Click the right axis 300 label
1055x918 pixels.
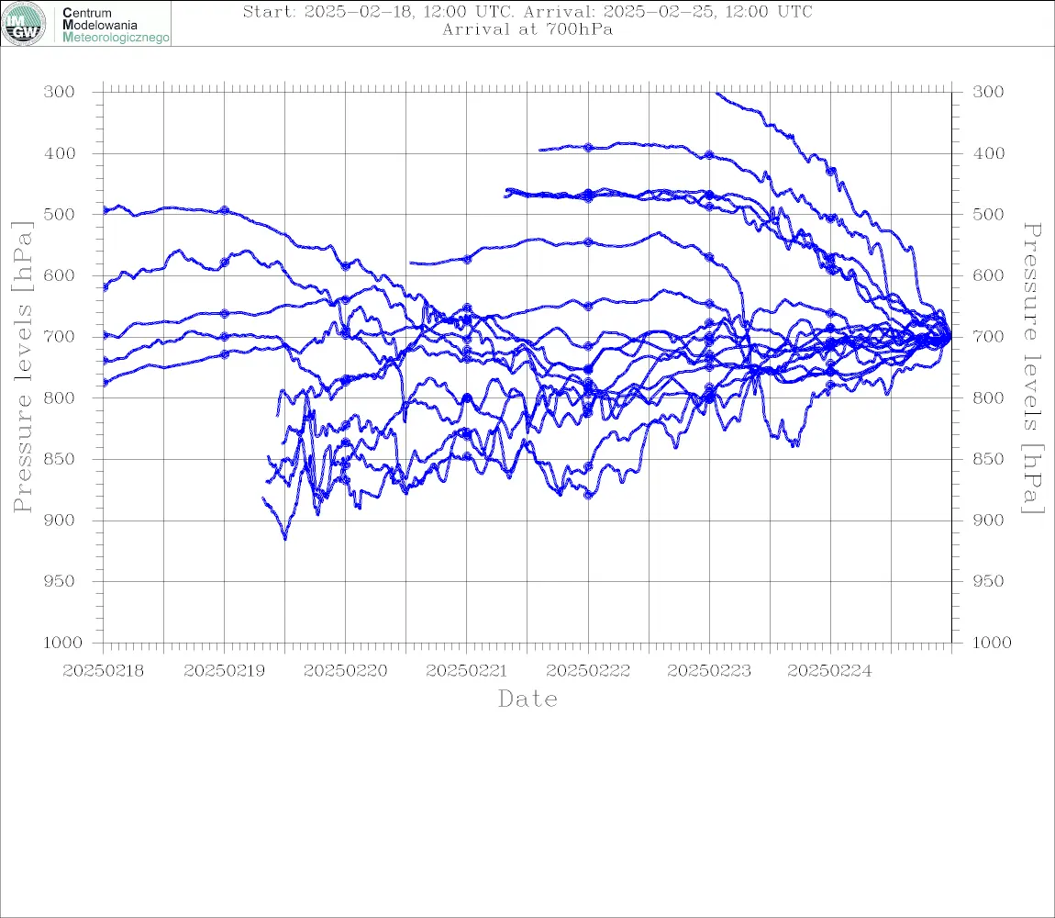click(988, 92)
